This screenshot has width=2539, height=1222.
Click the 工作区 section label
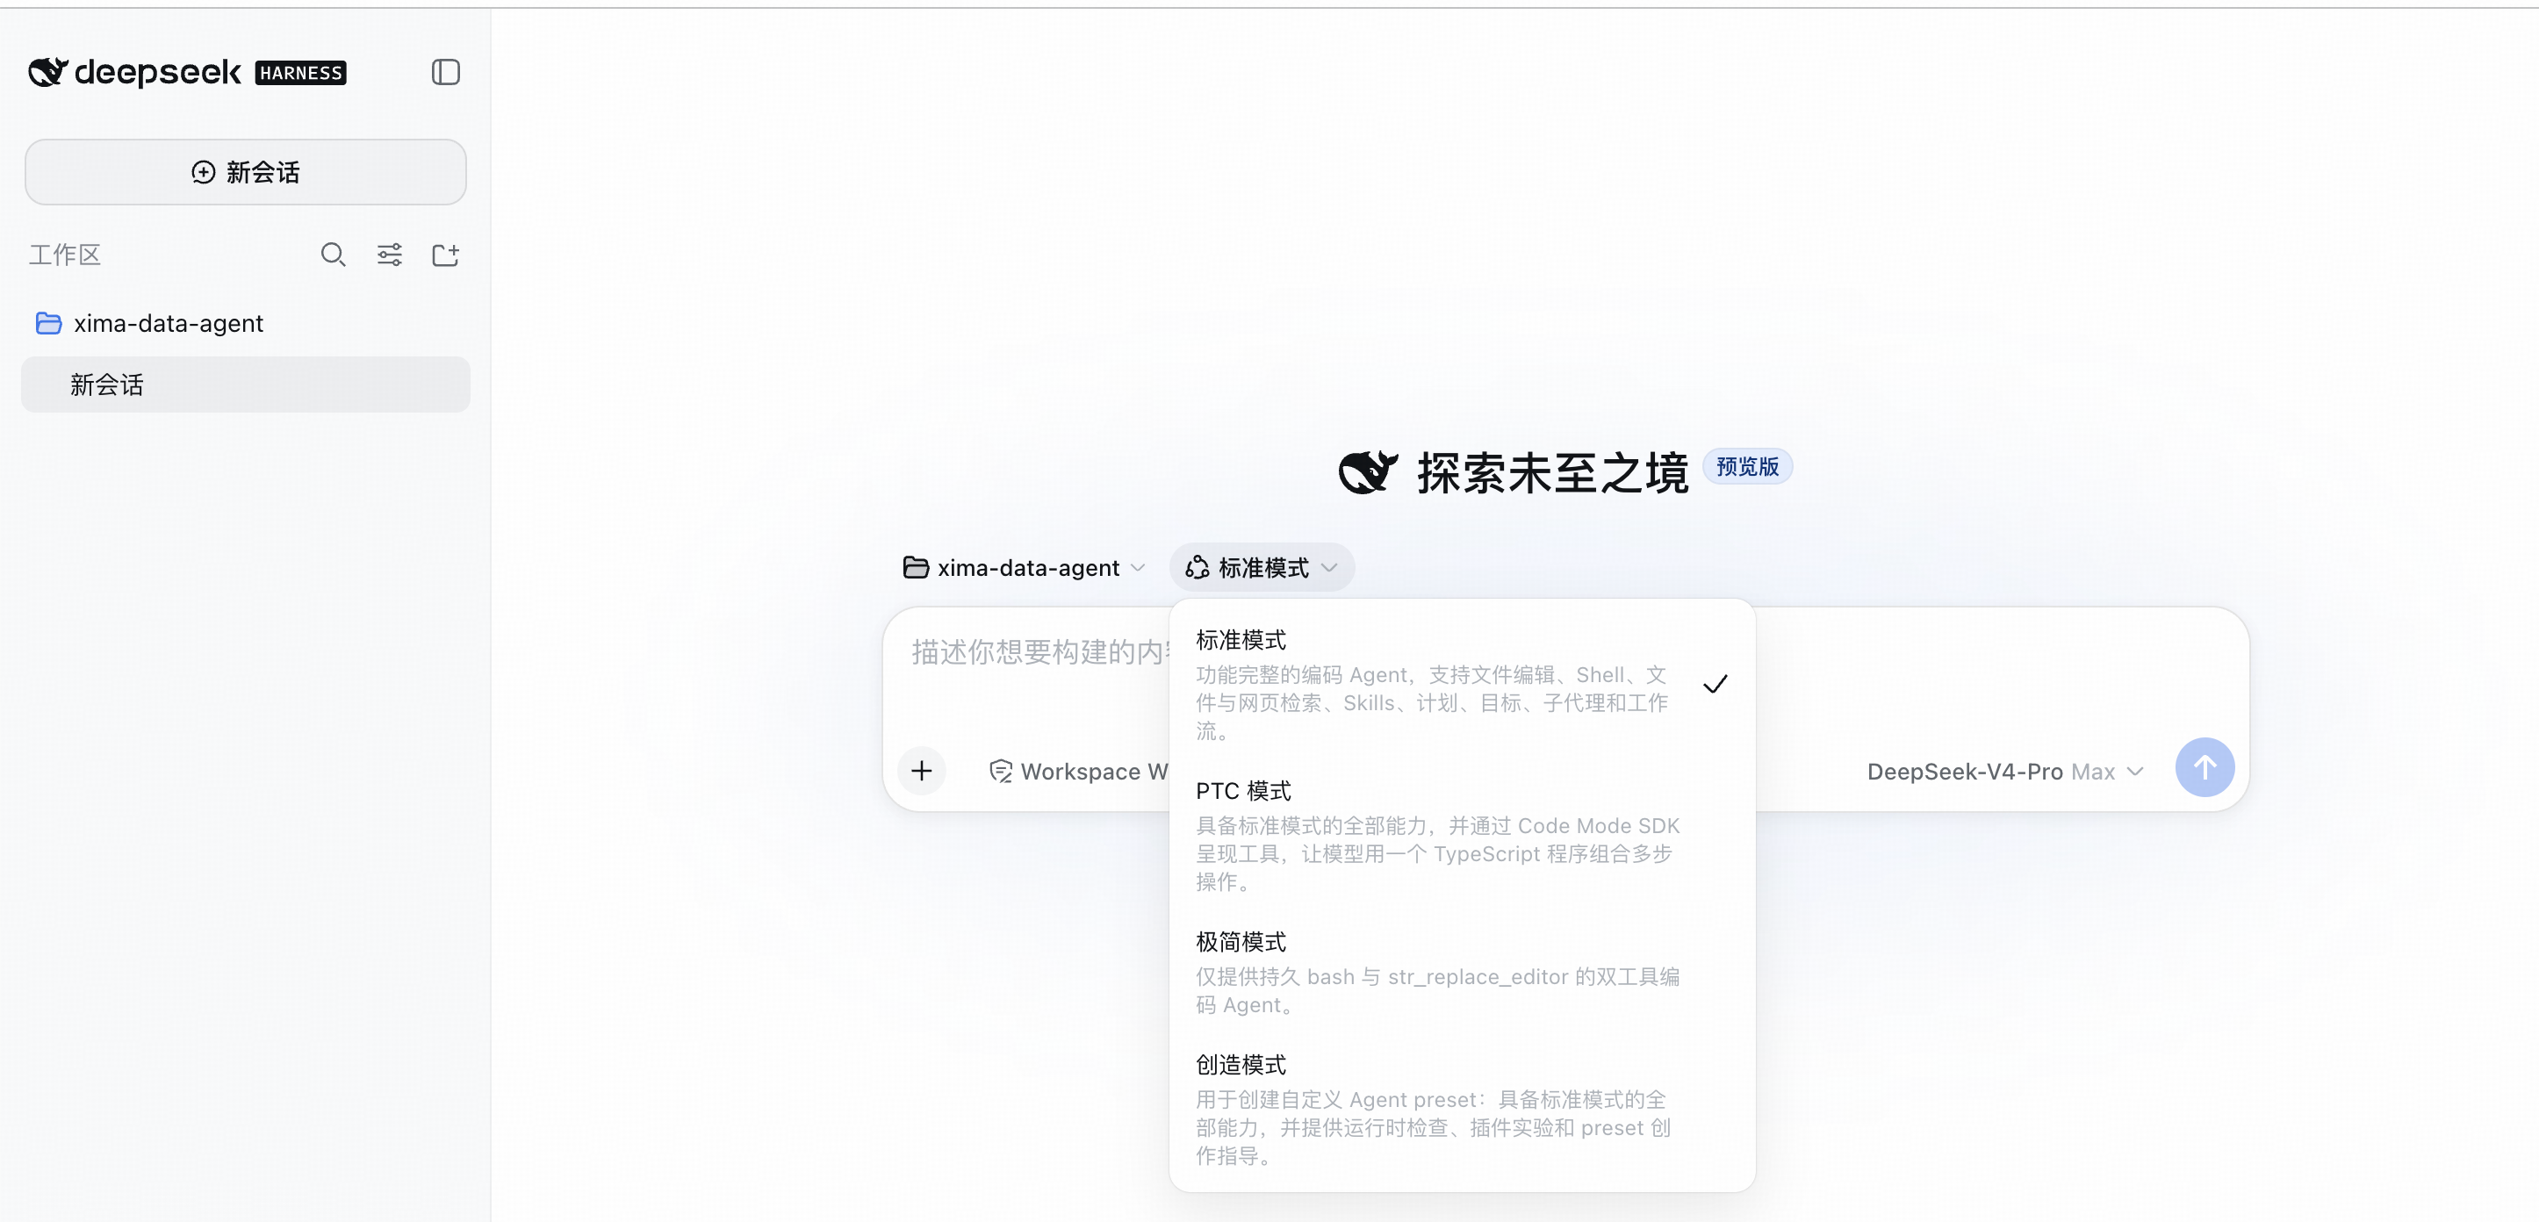click(x=65, y=255)
